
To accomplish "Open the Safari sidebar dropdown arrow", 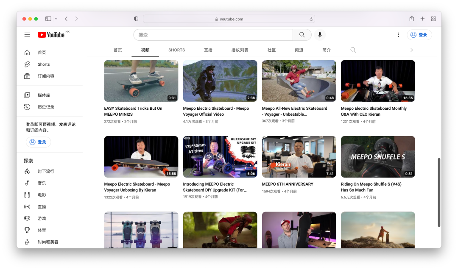I will coord(56,19).
